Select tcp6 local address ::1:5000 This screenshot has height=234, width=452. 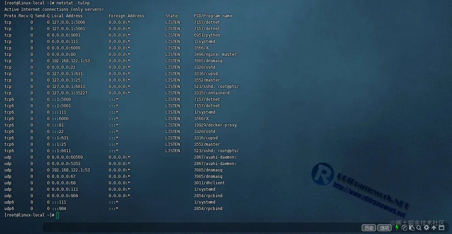click(x=61, y=99)
